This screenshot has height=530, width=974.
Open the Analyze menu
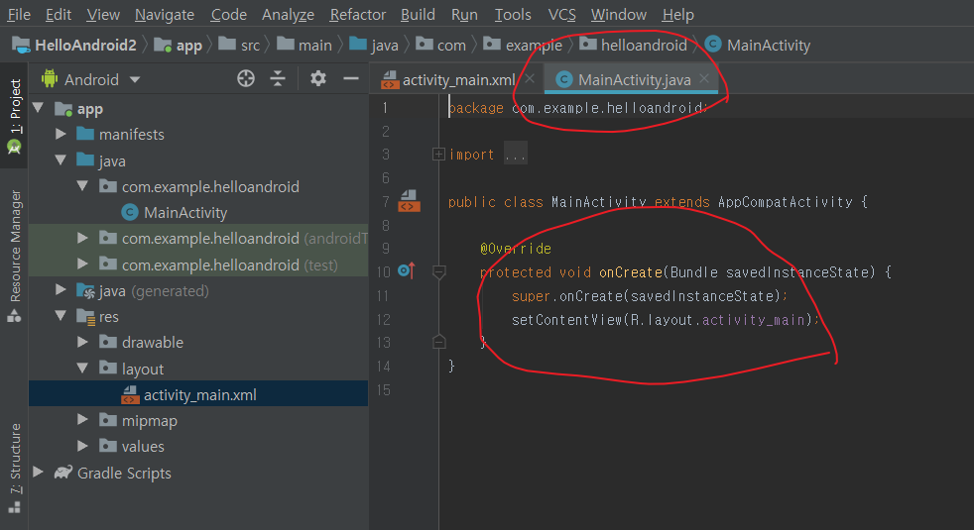click(289, 14)
